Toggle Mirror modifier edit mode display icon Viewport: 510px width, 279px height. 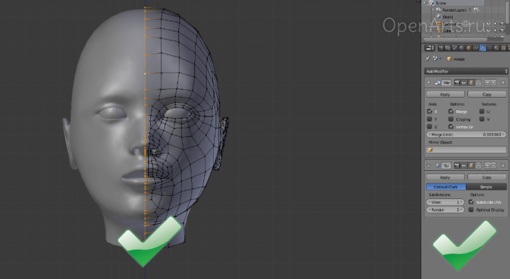coord(471,83)
